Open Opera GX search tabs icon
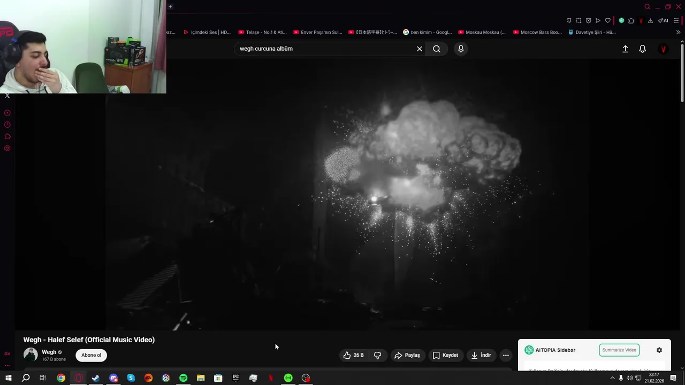This screenshot has width=685, height=385. pos(647,6)
